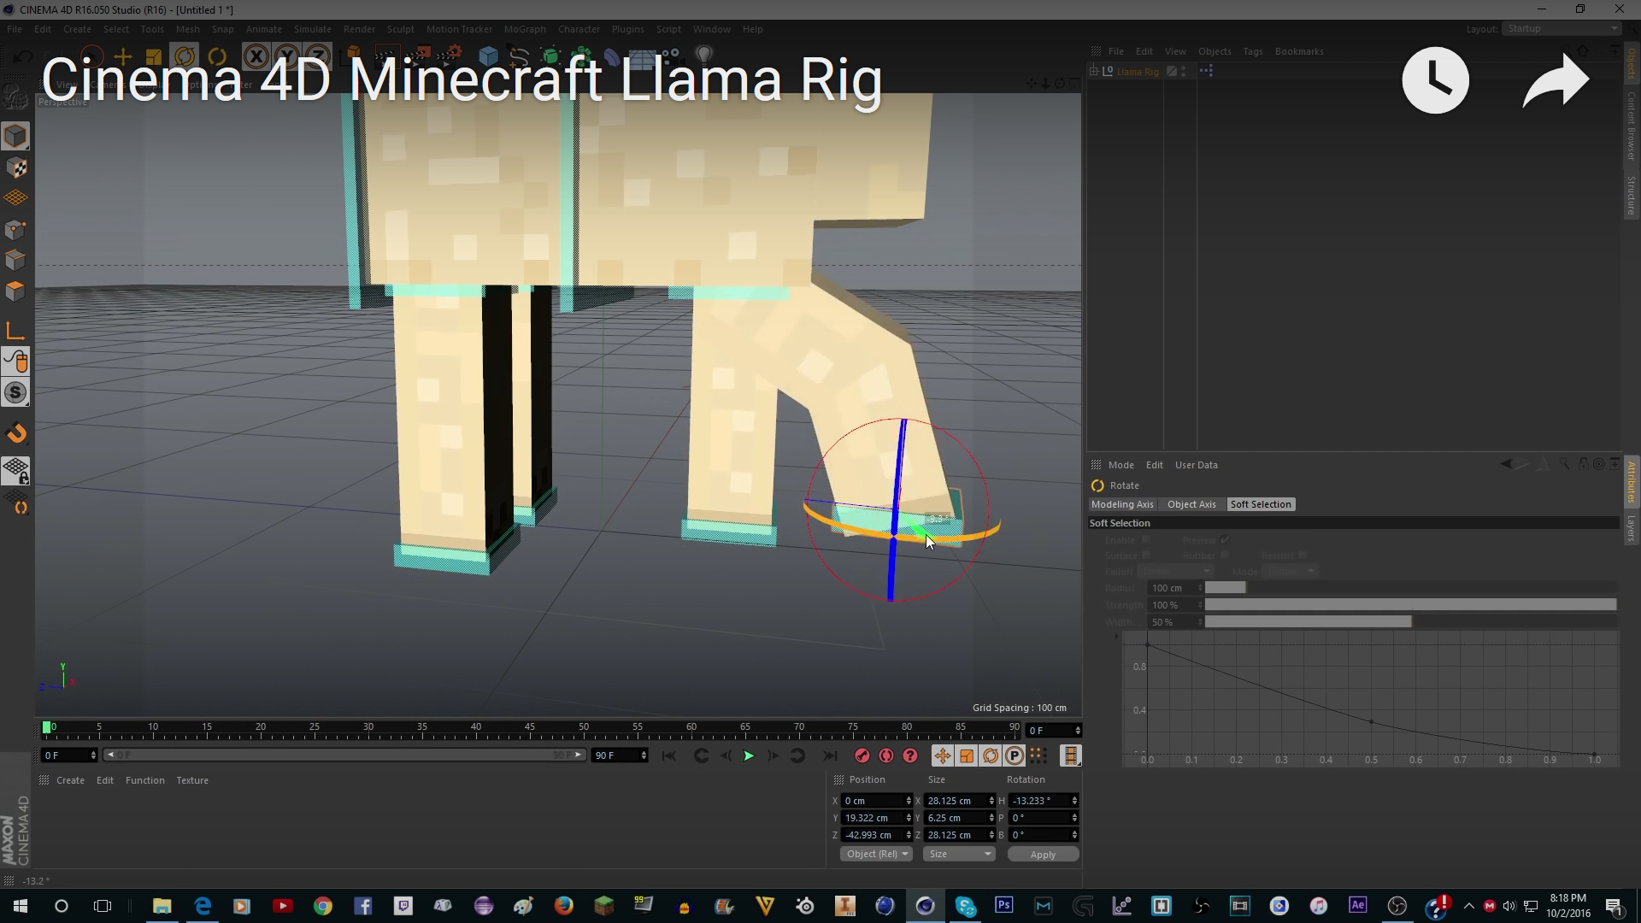Screen dimensions: 1641x923
Task: Click the Locked Workplane icon
Action: coord(16,471)
